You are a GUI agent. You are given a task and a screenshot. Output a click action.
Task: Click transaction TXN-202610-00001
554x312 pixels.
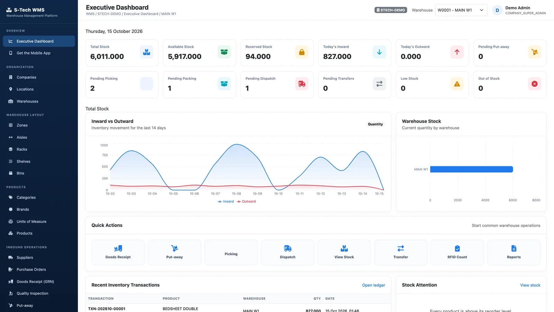point(107,309)
